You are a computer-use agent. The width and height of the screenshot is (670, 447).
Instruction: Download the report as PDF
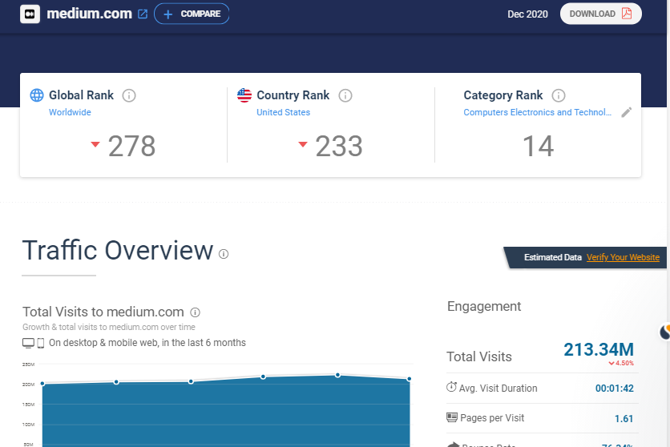coord(600,14)
